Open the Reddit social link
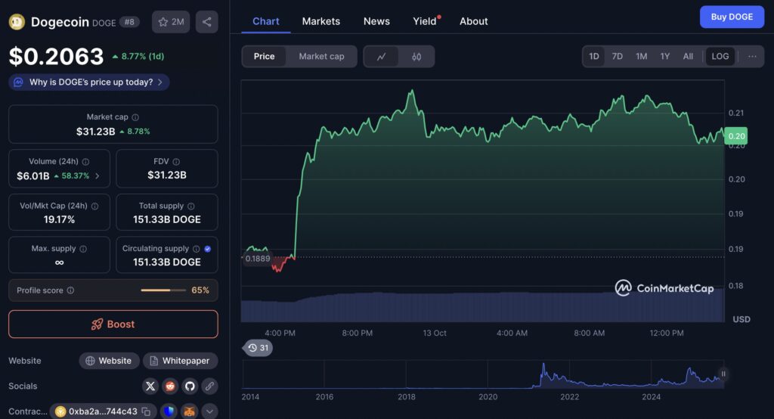The height and width of the screenshot is (419, 774). tap(170, 386)
